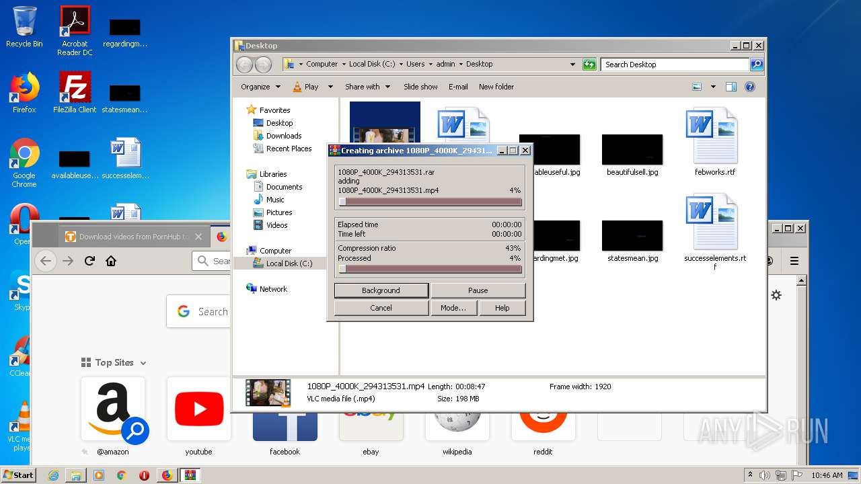Open Windows Media Player taskbar icon
Image resolution: width=861 pixels, height=484 pixels.
coord(99,475)
